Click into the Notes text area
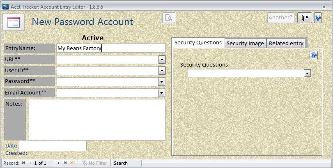Image resolution: width=333 pixels, height=168 pixels. (x=97, y=120)
